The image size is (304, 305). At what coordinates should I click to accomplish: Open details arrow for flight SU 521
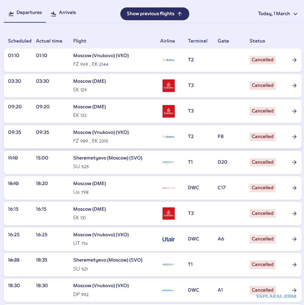click(x=294, y=265)
